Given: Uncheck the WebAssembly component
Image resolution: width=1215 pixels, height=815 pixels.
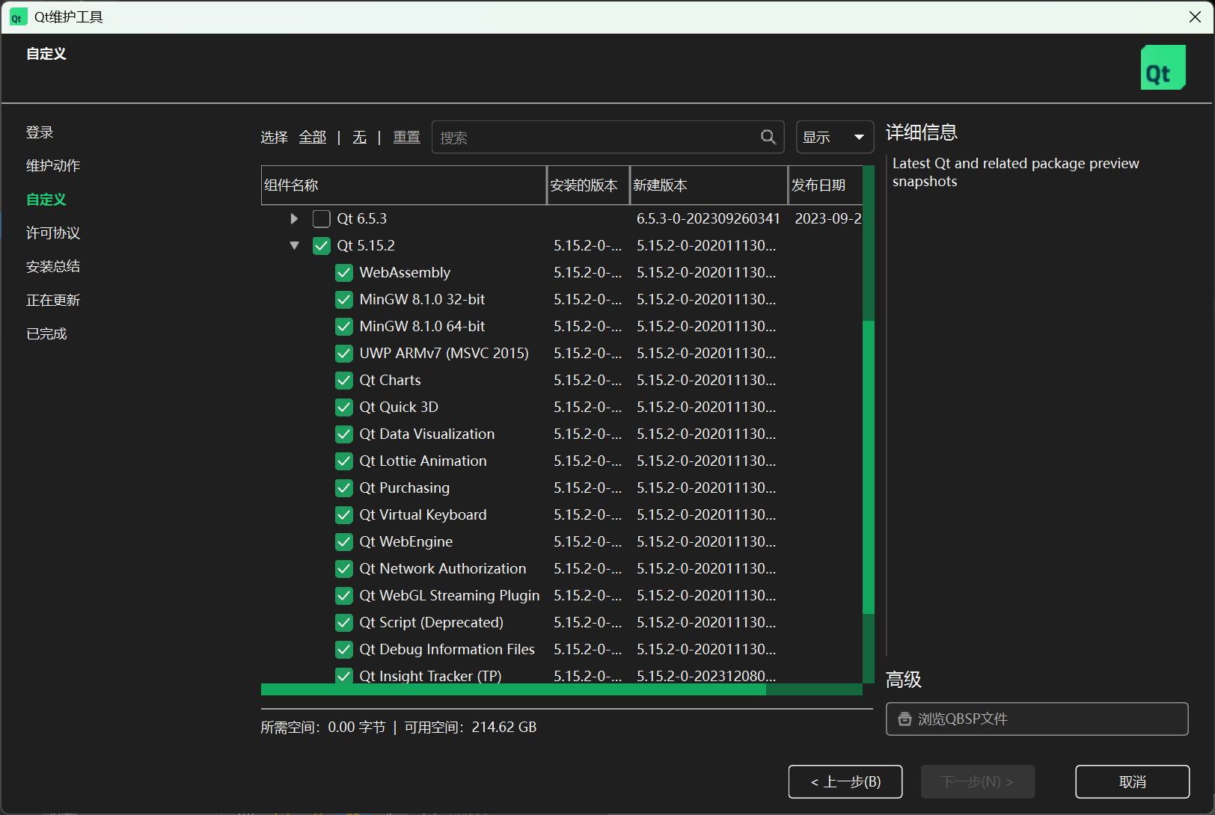Looking at the screenshot, I should click(x=343, y=272).
